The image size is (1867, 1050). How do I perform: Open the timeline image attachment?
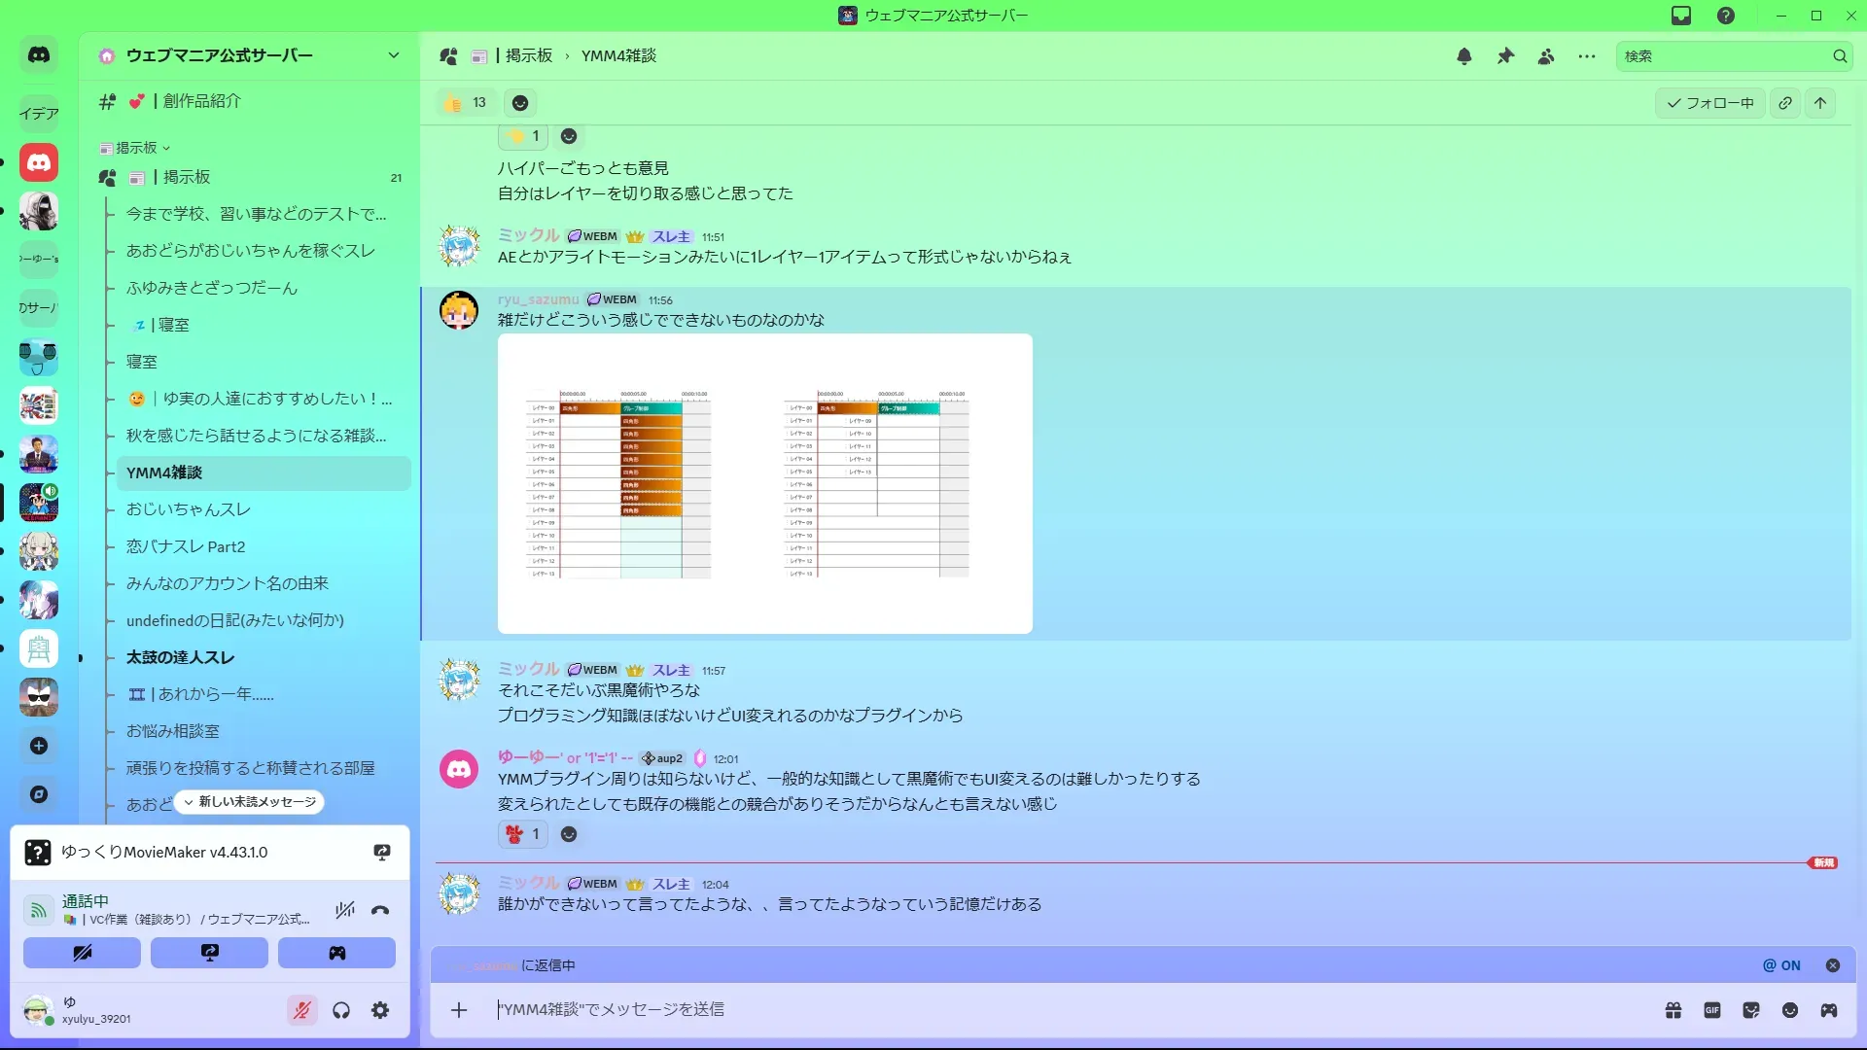(x=764, y=483)
